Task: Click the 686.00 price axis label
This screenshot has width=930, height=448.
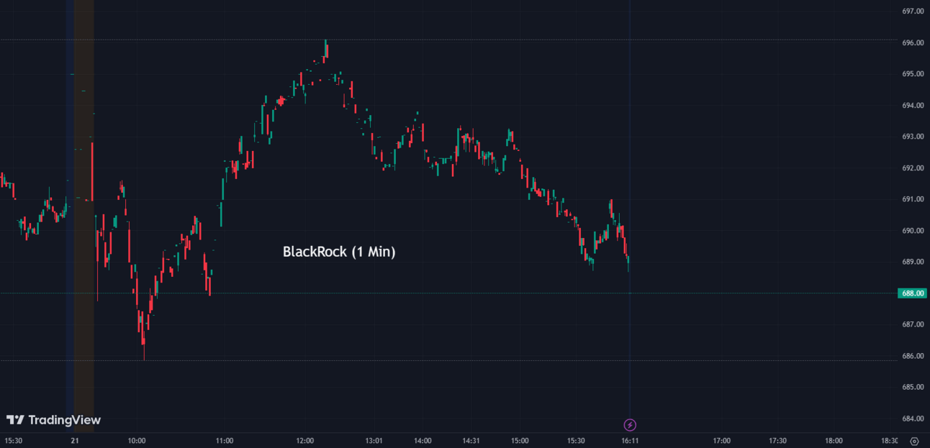Action: point(913,356)
